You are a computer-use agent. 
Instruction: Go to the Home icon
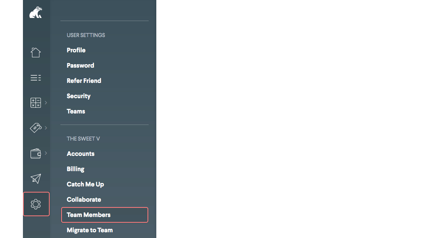(36, 52)
